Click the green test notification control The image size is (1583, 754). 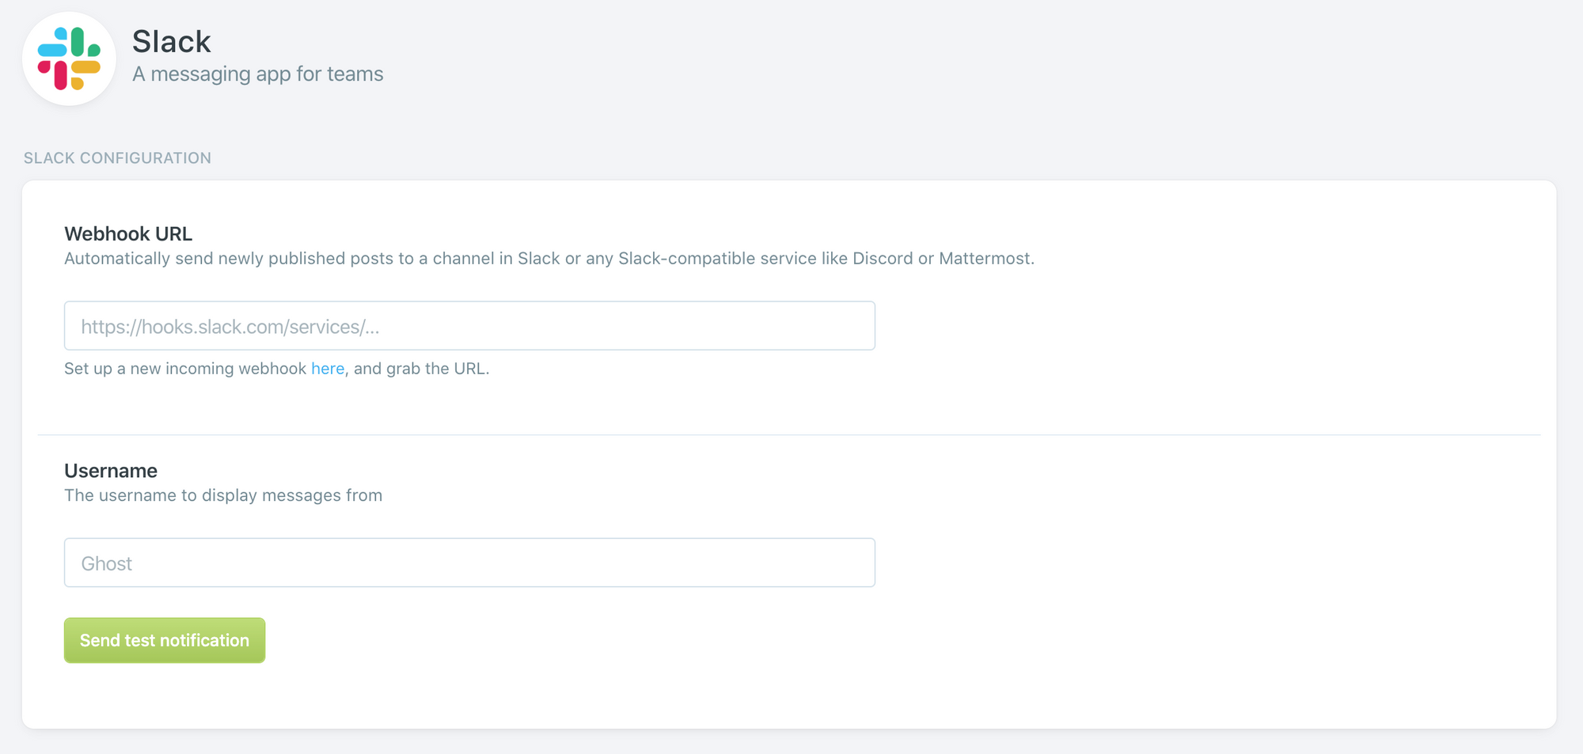pyautogui.click(x=164, y=640)
